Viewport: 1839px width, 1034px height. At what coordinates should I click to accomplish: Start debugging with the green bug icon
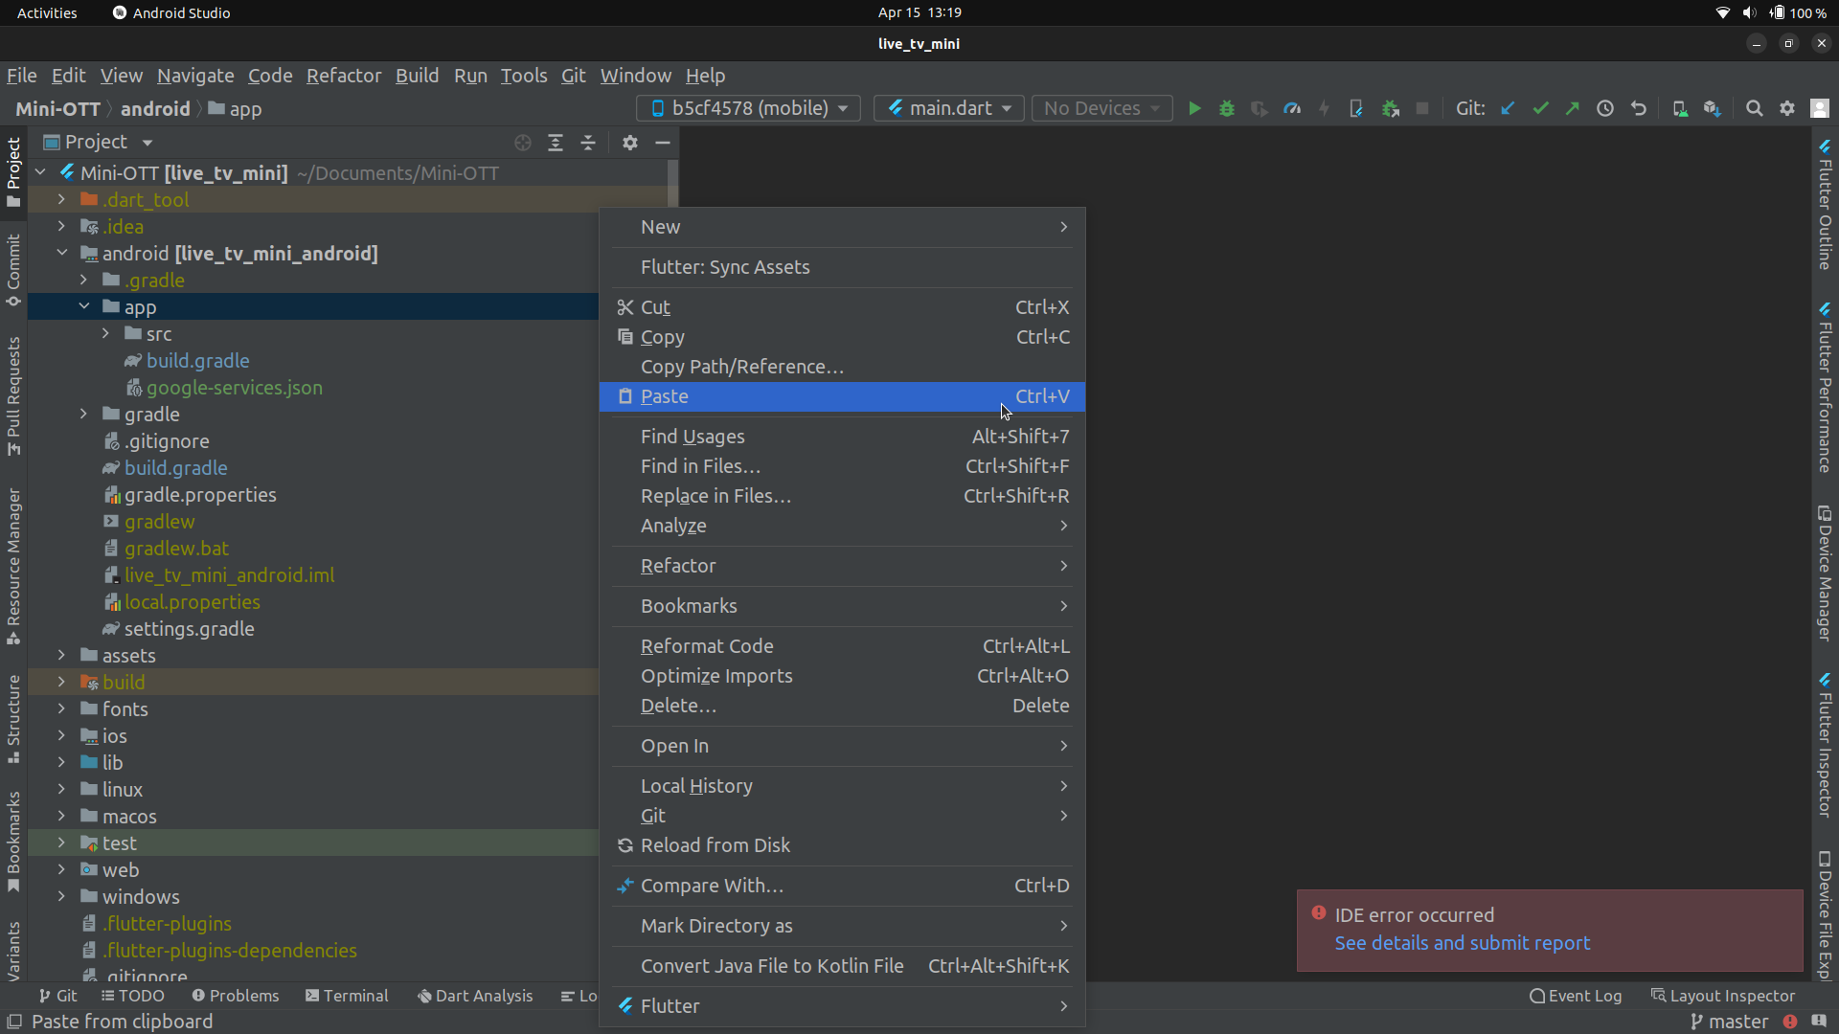tap(1227, 108)
